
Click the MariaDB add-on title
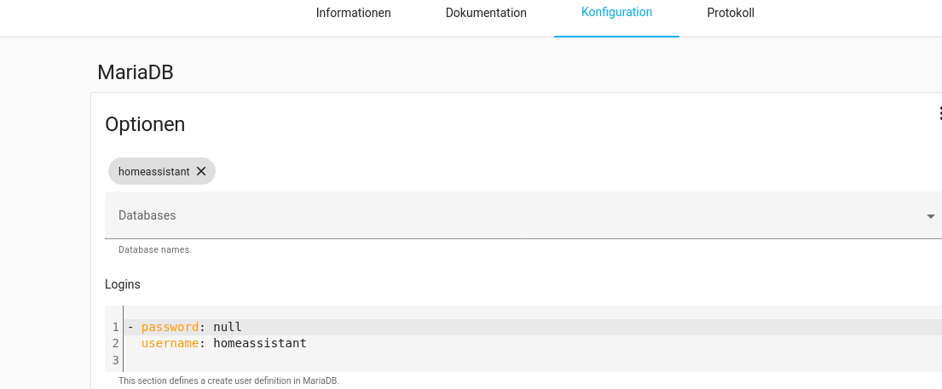coord(136,72)
